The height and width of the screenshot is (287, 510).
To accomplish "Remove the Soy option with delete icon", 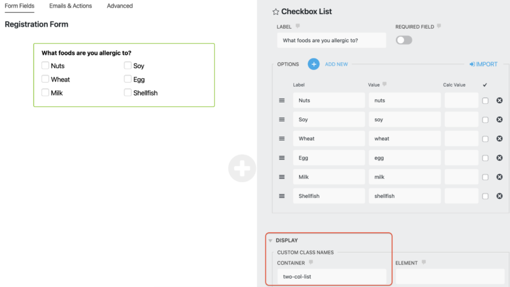I will pos(499,120).
